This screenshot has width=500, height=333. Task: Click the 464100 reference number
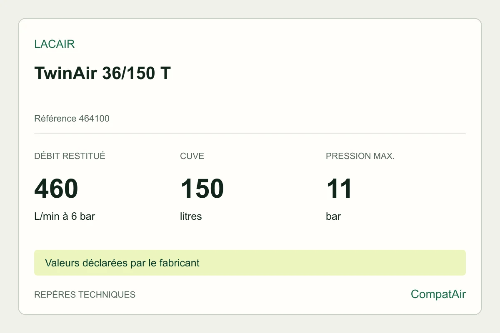coord(94,119)
